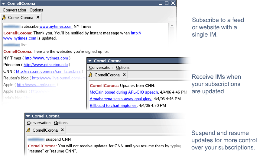
Task: Expand title bar arrow menu of suspend CNN window
Action: pyautogui.click(x=28, y=116)
